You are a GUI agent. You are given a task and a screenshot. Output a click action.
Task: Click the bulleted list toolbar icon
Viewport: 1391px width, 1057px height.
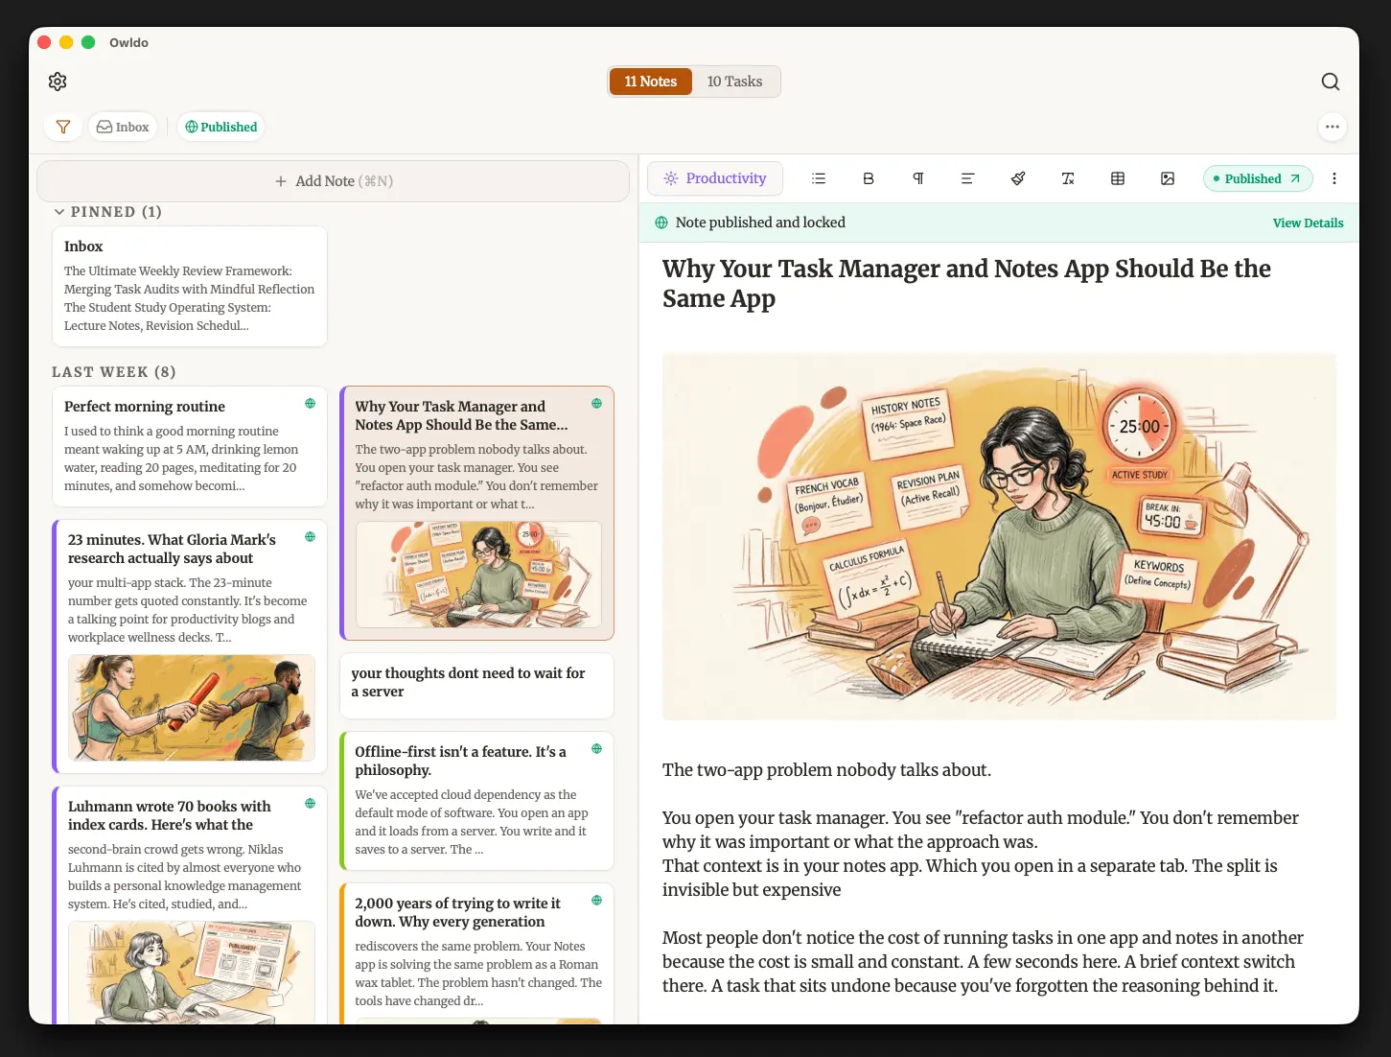pyautogui.click(x=819, y=178)
